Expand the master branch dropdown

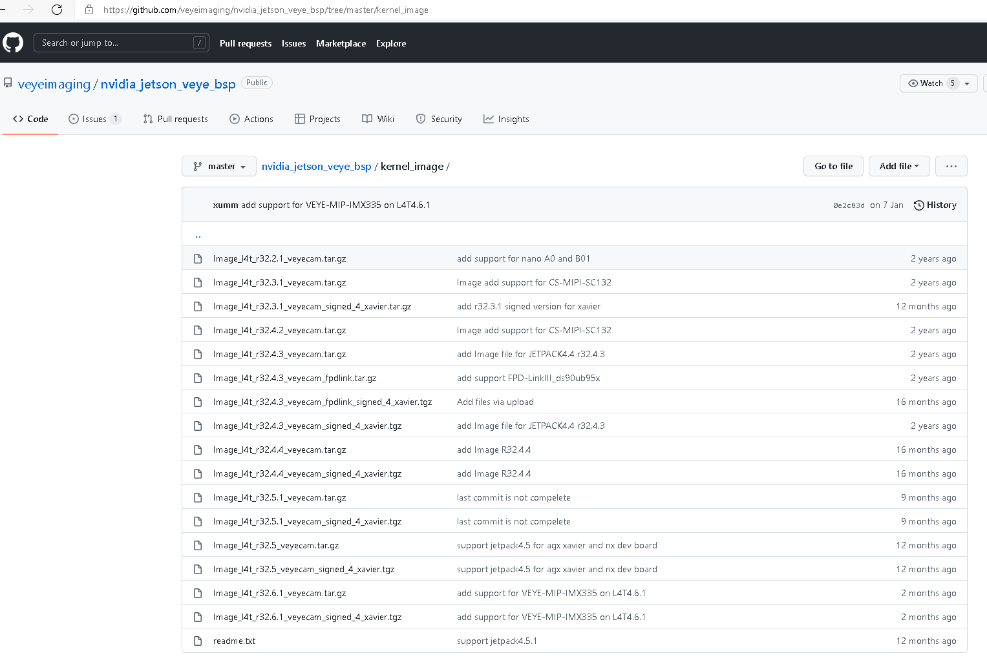[x=219, y=166]
